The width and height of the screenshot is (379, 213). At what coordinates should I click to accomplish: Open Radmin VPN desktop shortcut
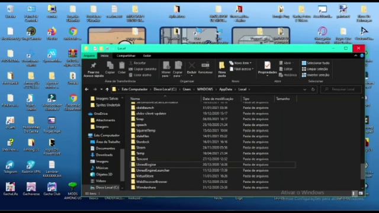pyautogui.click(x=31, y=167)
